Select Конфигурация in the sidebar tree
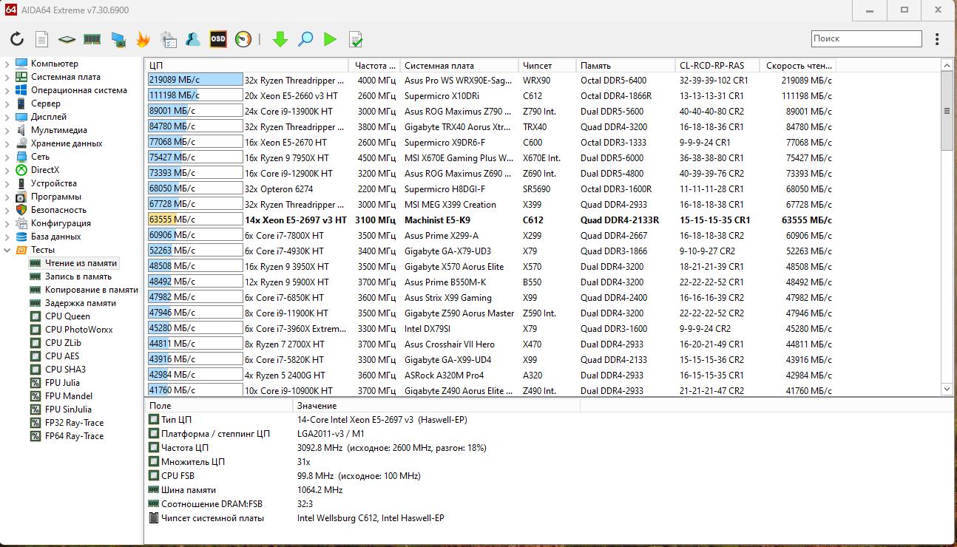Image resolution: width=957 pixels, height=547 pixels. 61,223
